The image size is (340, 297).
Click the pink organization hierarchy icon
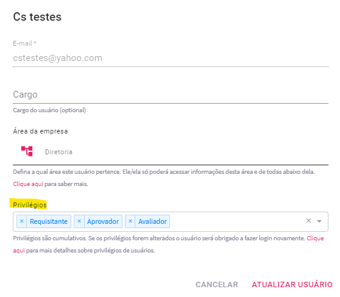pyautogui.click(x=27, y=151)
